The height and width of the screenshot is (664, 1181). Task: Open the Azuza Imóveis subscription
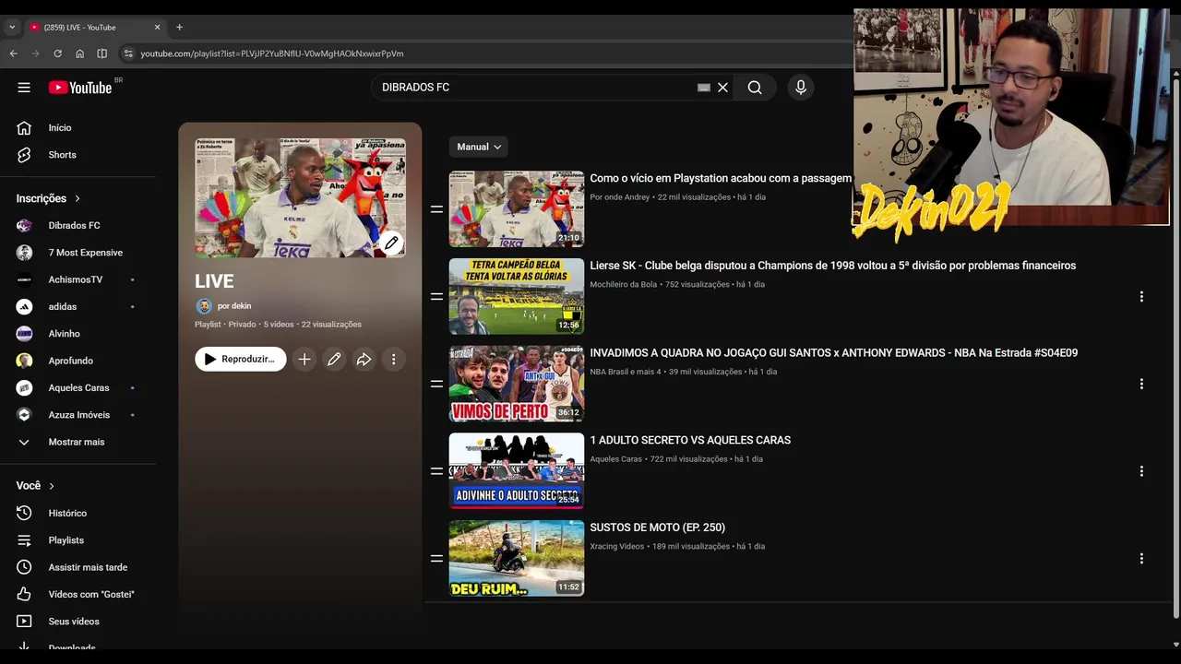[78, 415]
